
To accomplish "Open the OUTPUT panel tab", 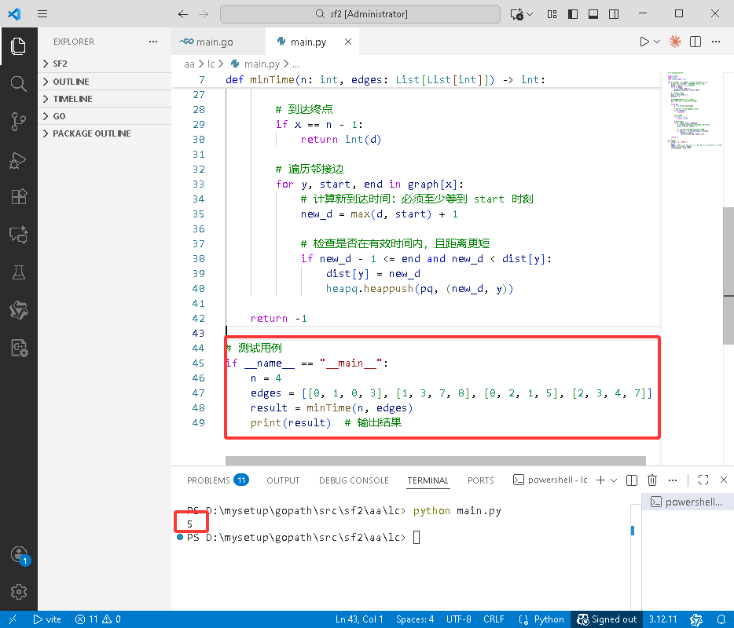I will 283,480.
